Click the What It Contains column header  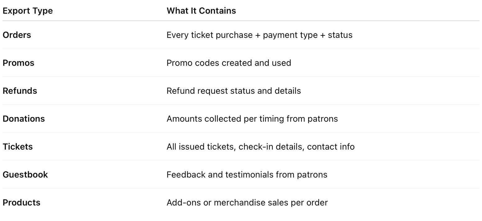(201, 11)
